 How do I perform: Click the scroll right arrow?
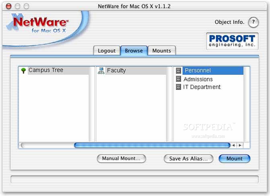pyautogui.click(x=240, y=145)
